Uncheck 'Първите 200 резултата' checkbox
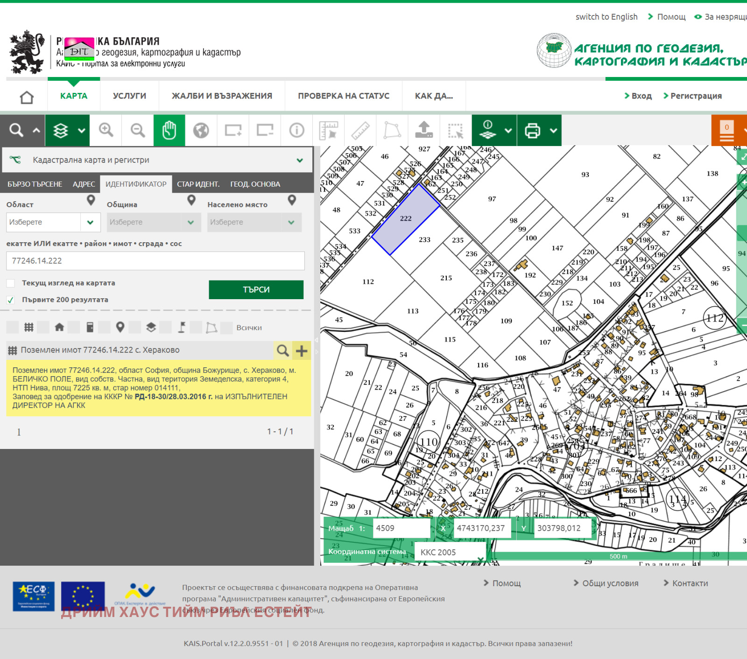The image size is (747, 659). (x=11, y=300)
